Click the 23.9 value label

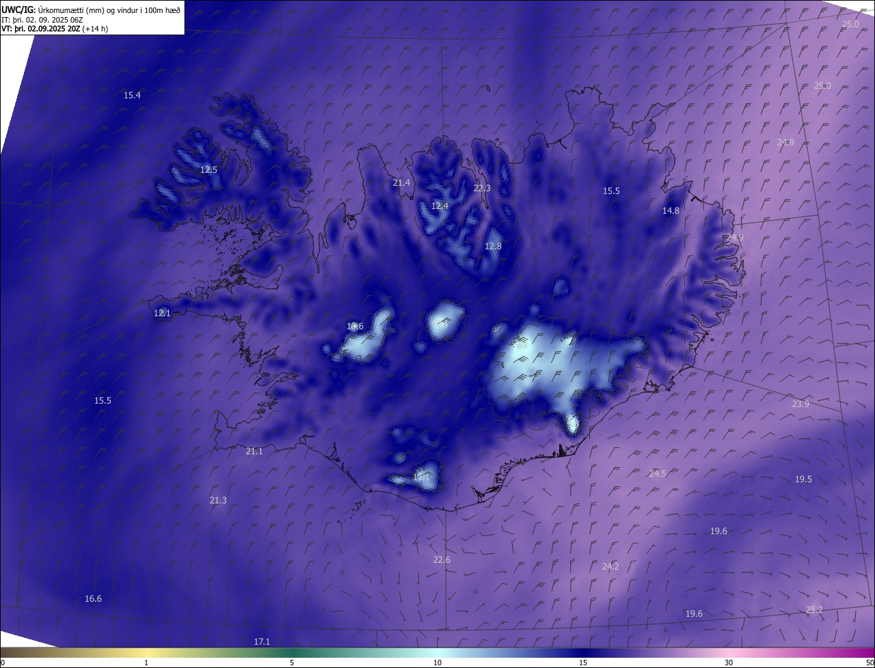[800, 404]
